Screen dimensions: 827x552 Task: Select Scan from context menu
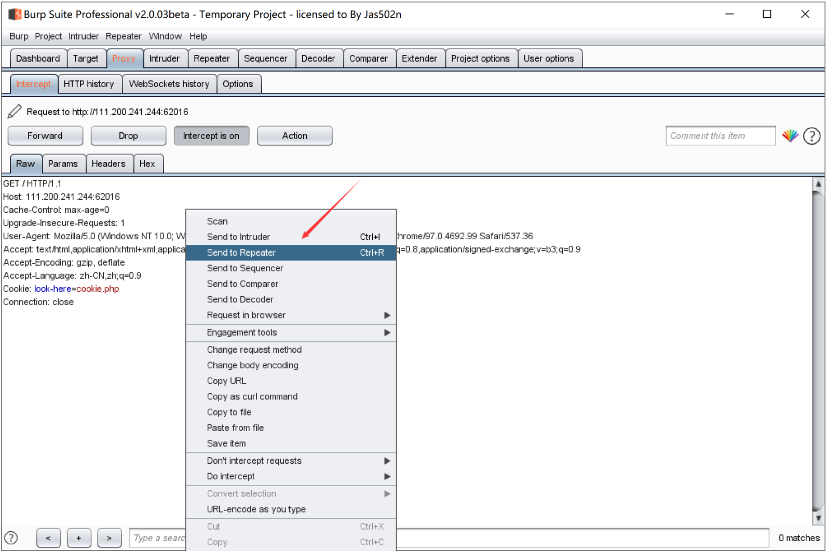point(291,222)
